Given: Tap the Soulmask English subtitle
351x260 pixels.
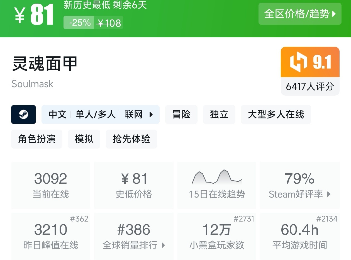Looking at the screenshot, I should click(32, 84).
